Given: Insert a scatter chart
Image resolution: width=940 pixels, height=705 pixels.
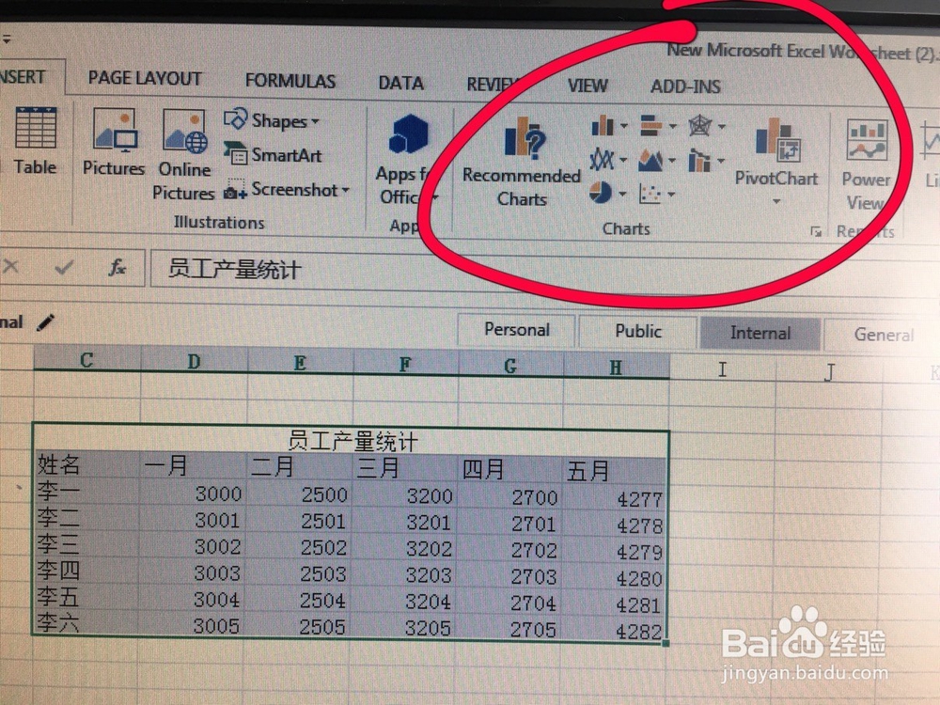Looking at the screenshot, I should (x=650, y=194).
